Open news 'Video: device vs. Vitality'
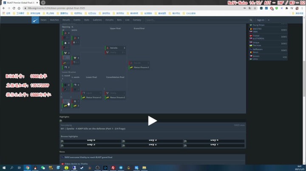 point(76,164)
